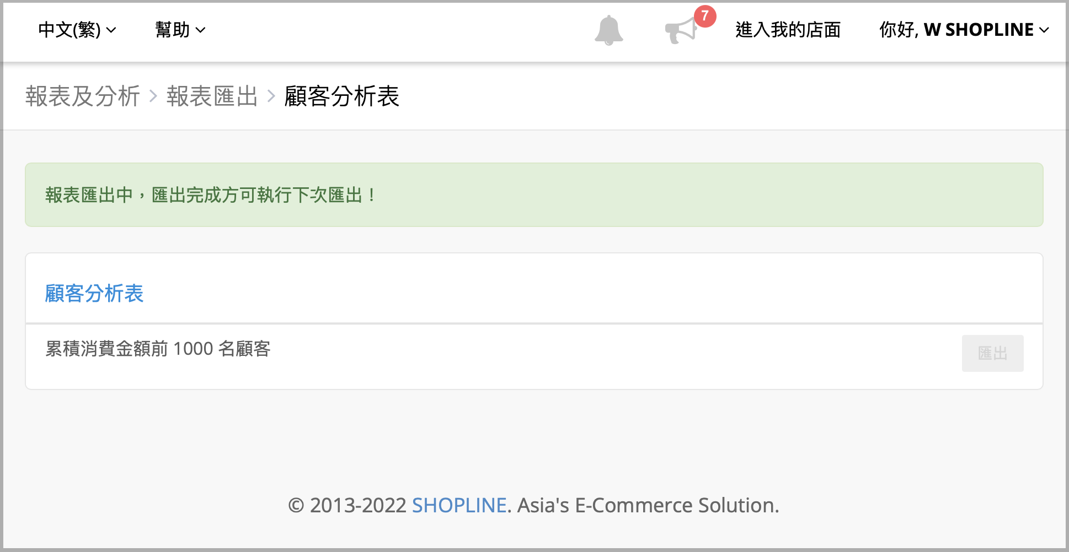Click the chevron arrow beside 幫助
The image size is (1069, 552).
pos(201,30)
